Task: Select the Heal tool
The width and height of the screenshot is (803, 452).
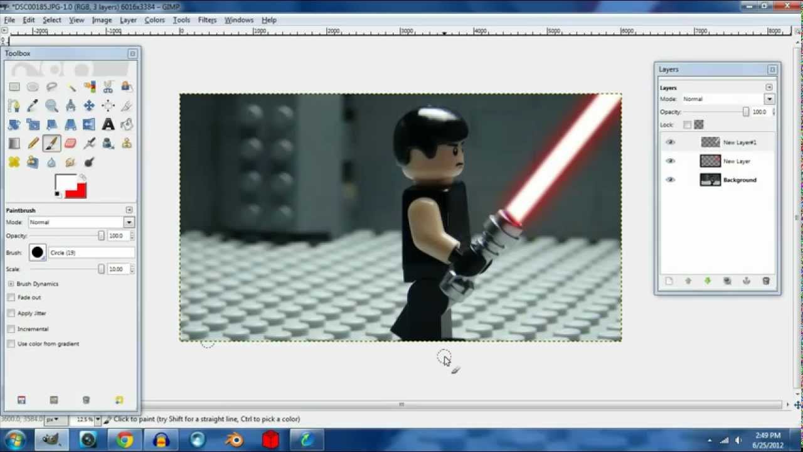Action: pos(14,162)
